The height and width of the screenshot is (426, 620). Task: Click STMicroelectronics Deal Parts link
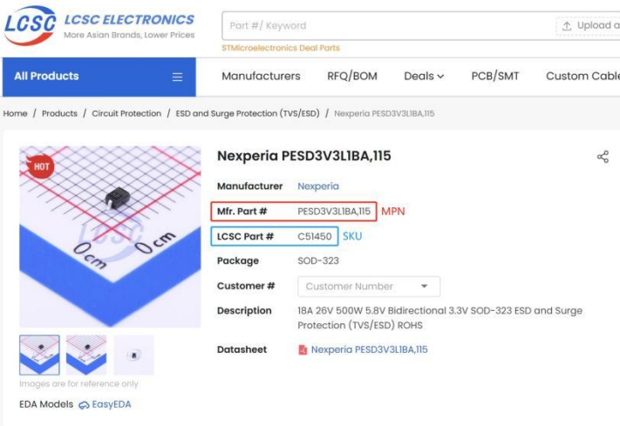pos(281,48)
